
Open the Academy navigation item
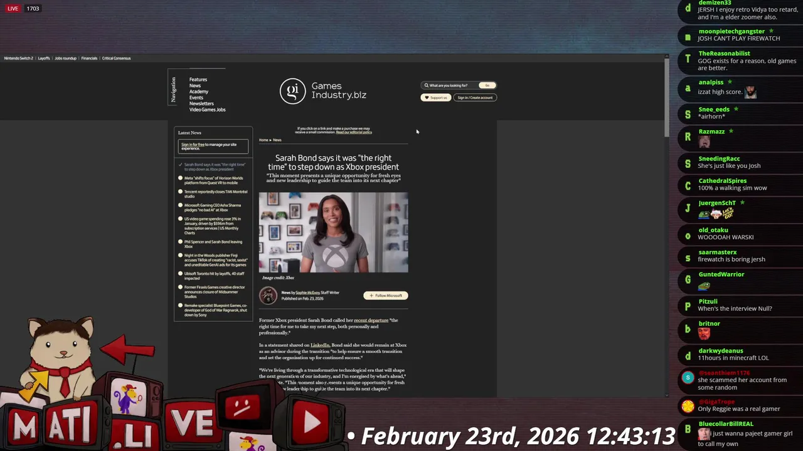click(x=199, y=91)
